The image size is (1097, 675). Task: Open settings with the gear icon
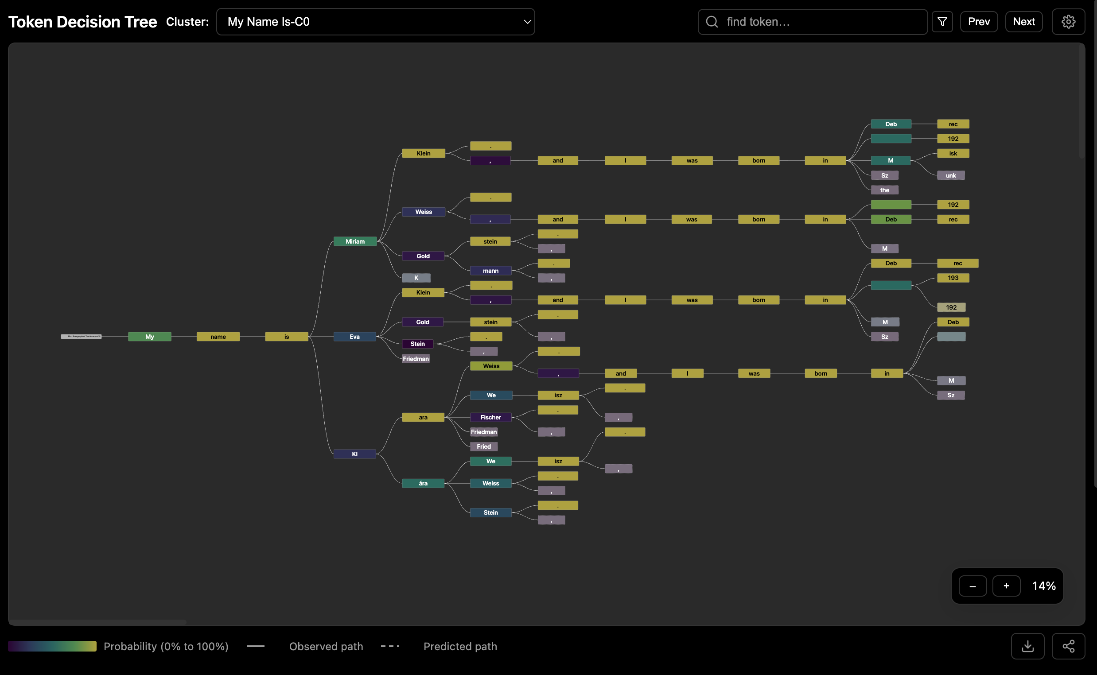point(1068,22)
